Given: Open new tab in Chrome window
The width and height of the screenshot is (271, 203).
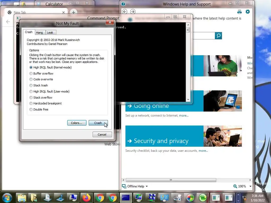Looking at the screenshot, I should 74,12.
